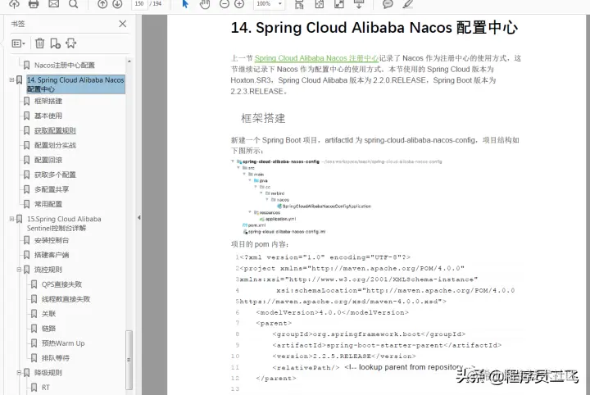Select bookmark Nacos注册中心配置
The height and width of the screenshot is (395, 590).
click(x=65, y=65)
